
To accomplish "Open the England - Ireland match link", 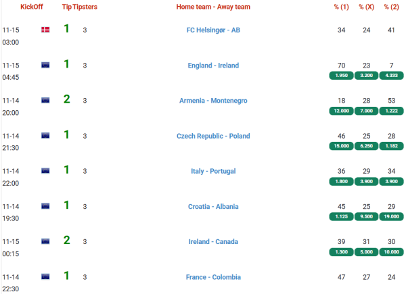I will (x=213, y=66).
